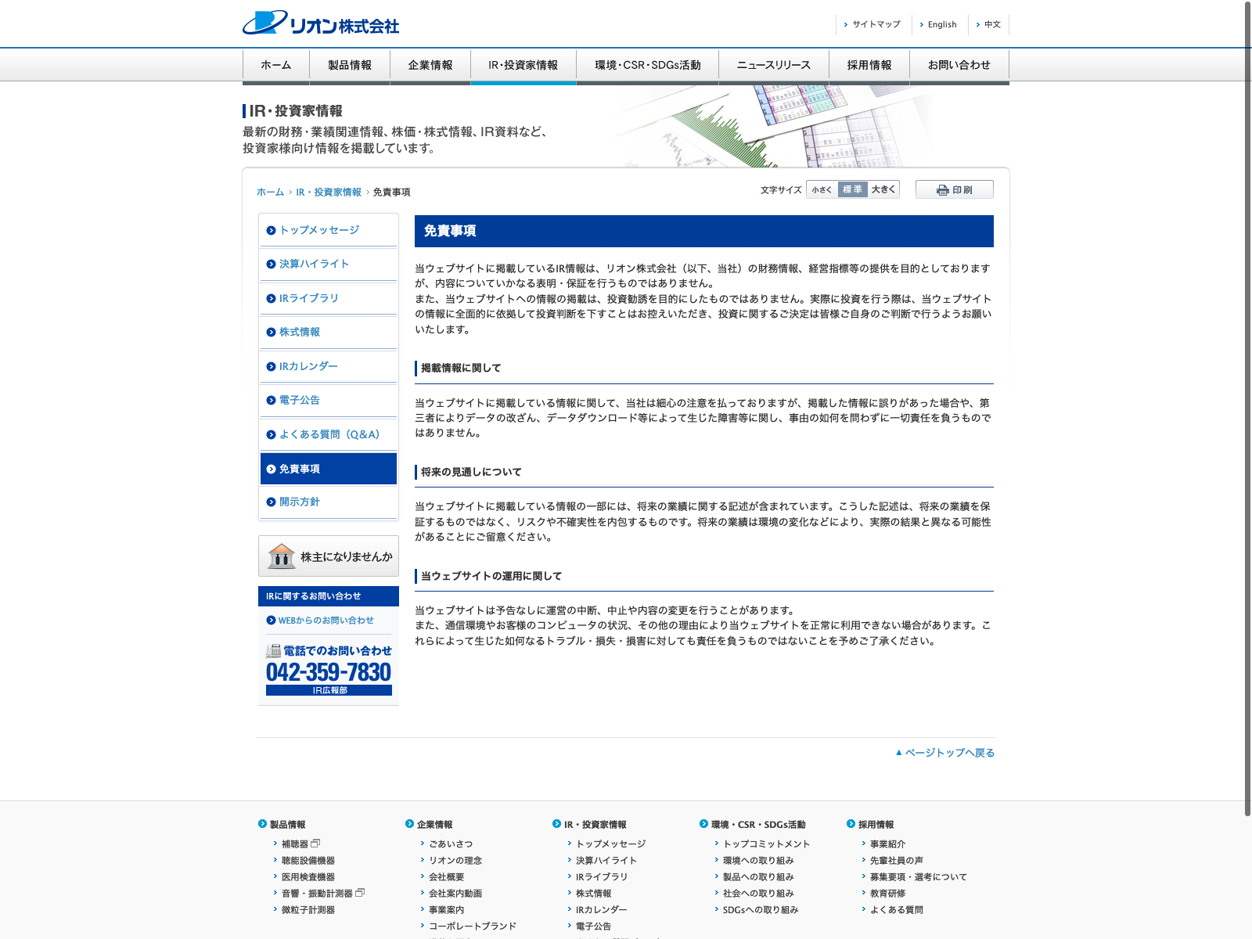Open the 製品情報 navigation menu
This screenshot has height=939, width=1252.
350,66
